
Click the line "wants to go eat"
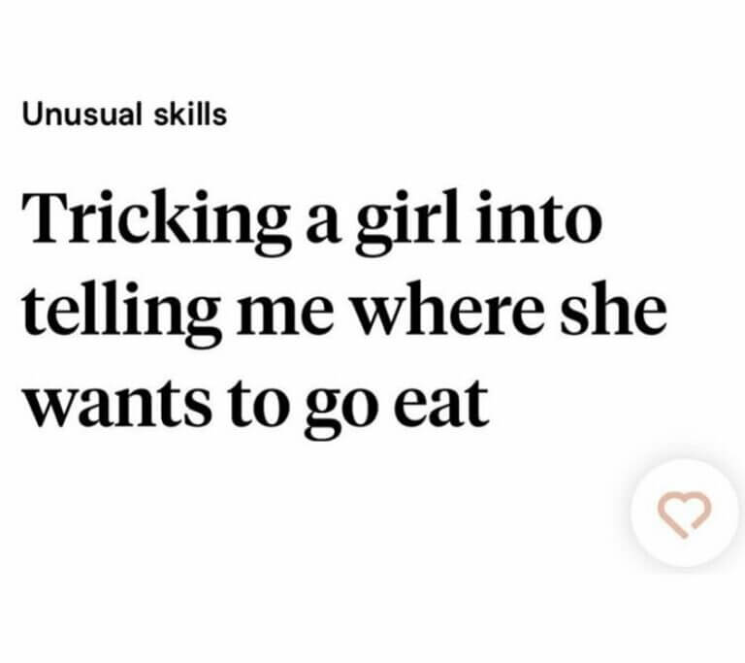(256, 401)
